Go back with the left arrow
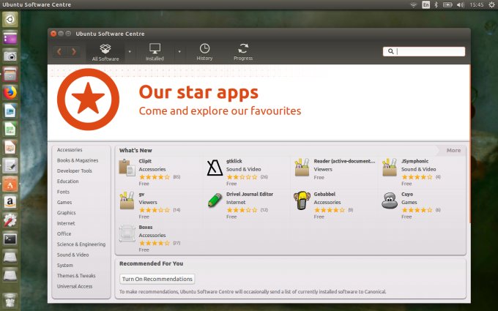The image size is (498, 311). pos(59,51)
